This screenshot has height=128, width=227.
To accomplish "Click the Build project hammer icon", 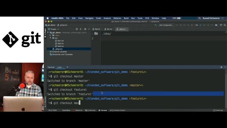I will pos(156,25).
